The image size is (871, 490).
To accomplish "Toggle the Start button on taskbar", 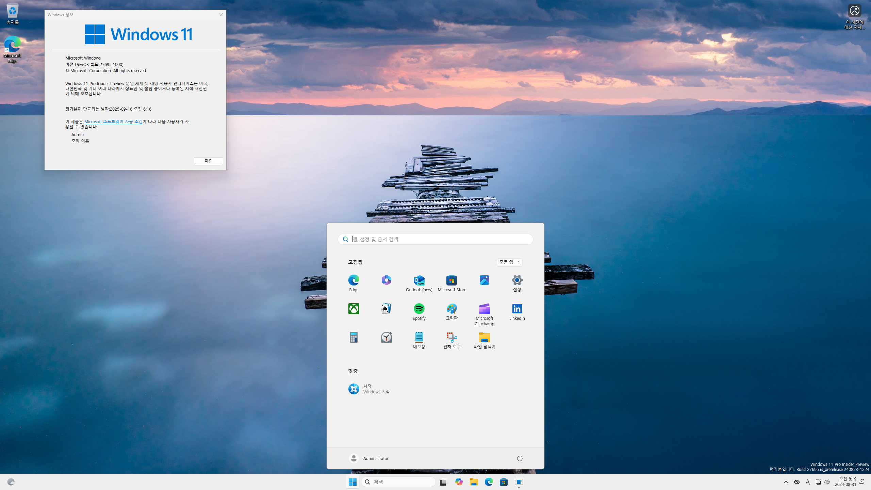I will 353,482.
